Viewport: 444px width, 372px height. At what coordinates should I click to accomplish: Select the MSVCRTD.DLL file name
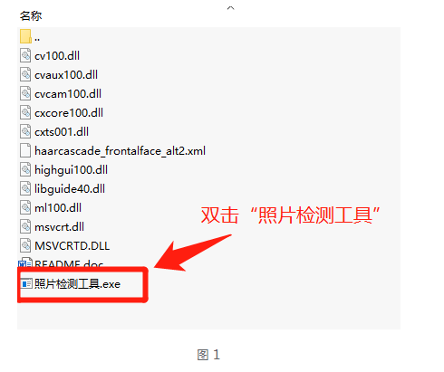(72, 246)
